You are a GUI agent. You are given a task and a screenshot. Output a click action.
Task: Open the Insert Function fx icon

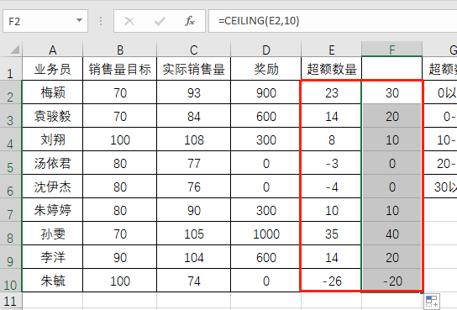point(190,21)
